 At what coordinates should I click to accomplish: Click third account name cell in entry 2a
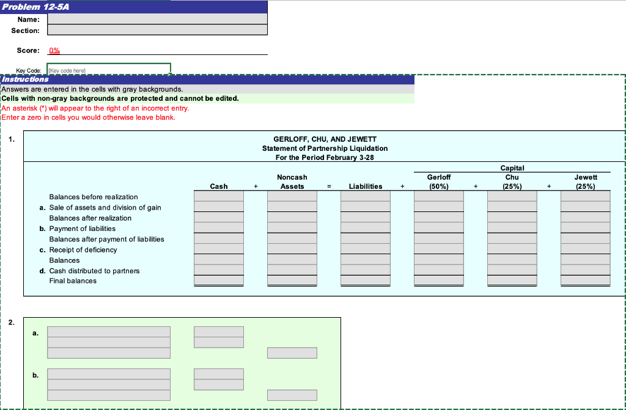click(x=109, y=353)
